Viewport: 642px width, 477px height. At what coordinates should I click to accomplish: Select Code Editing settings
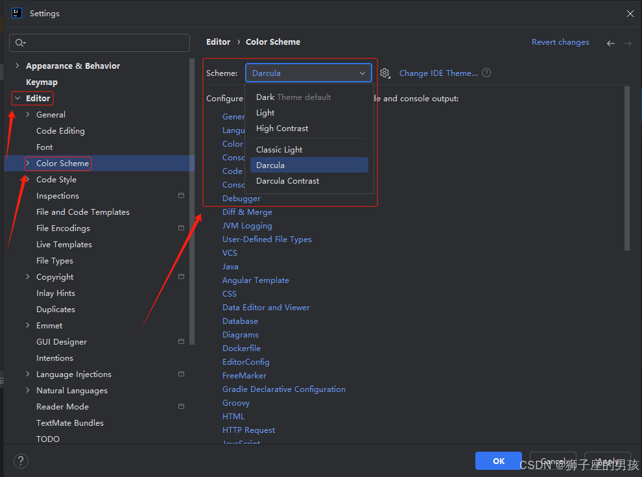(60, 130)
